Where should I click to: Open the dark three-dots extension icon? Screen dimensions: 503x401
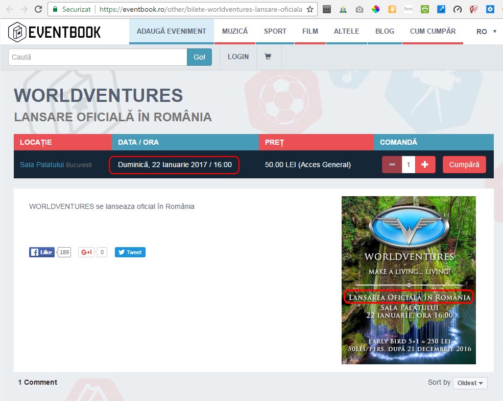pyautogui.click(x=327, y=9)
